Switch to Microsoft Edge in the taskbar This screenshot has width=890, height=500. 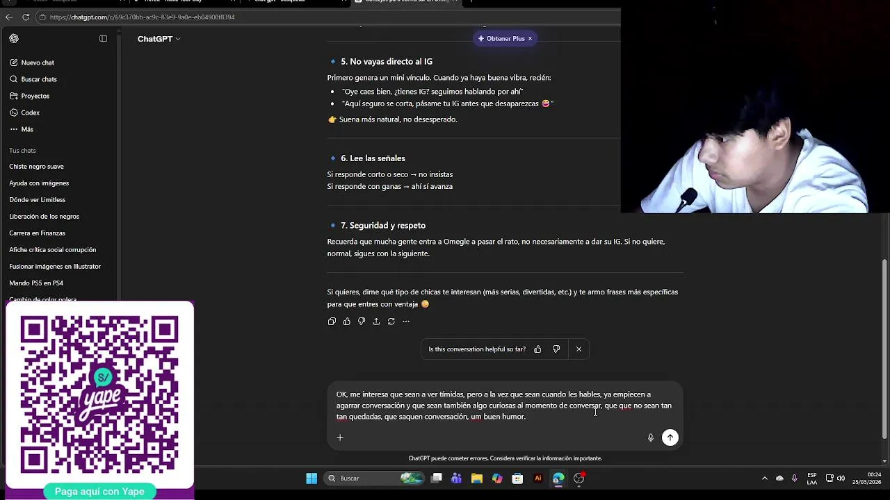point(558,478)
